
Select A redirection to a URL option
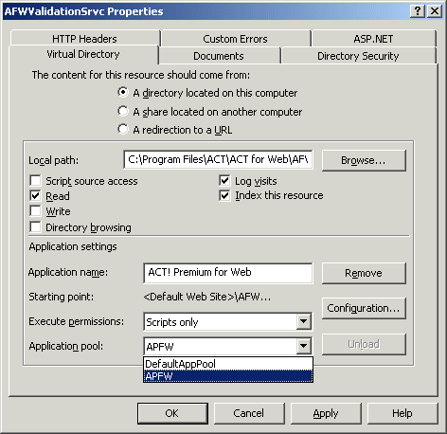(x=123, y=129)
